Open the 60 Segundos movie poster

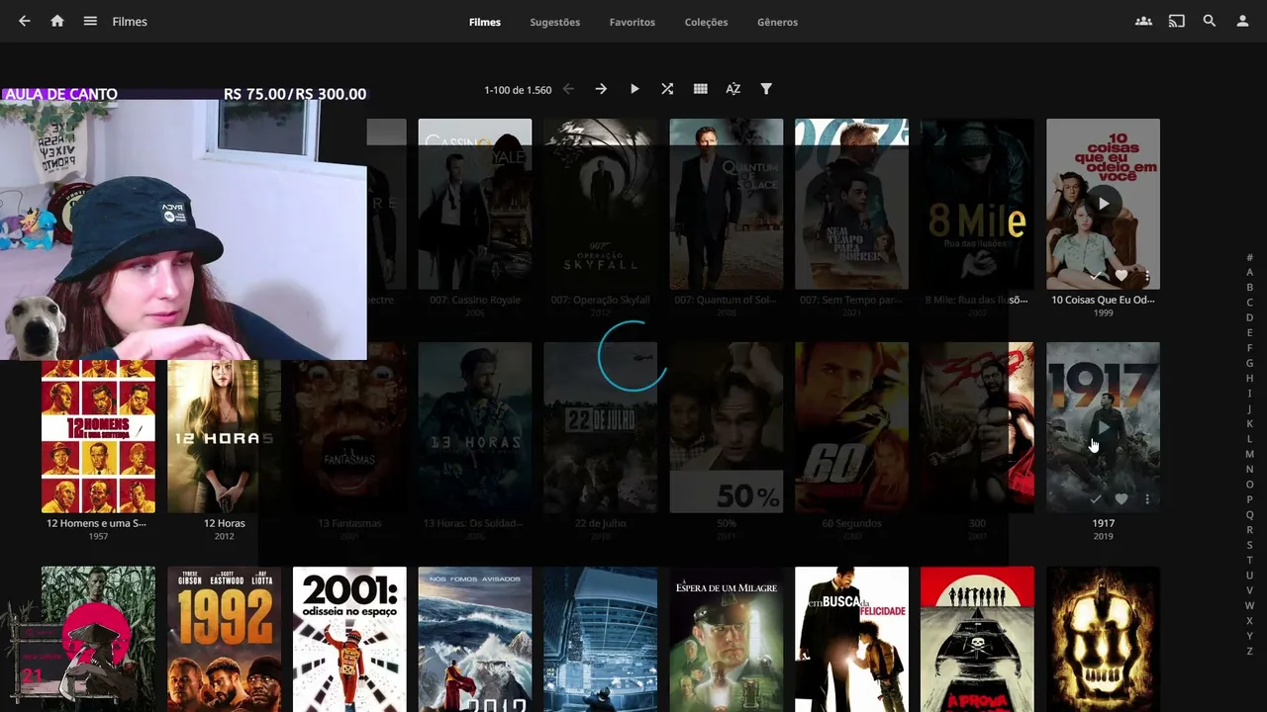tap(852, 427)
